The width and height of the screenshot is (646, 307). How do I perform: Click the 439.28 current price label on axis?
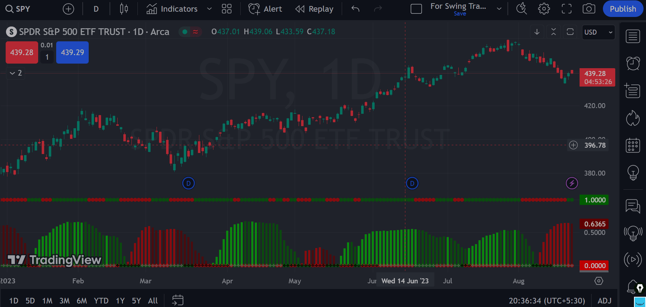(x=597, y=77)
